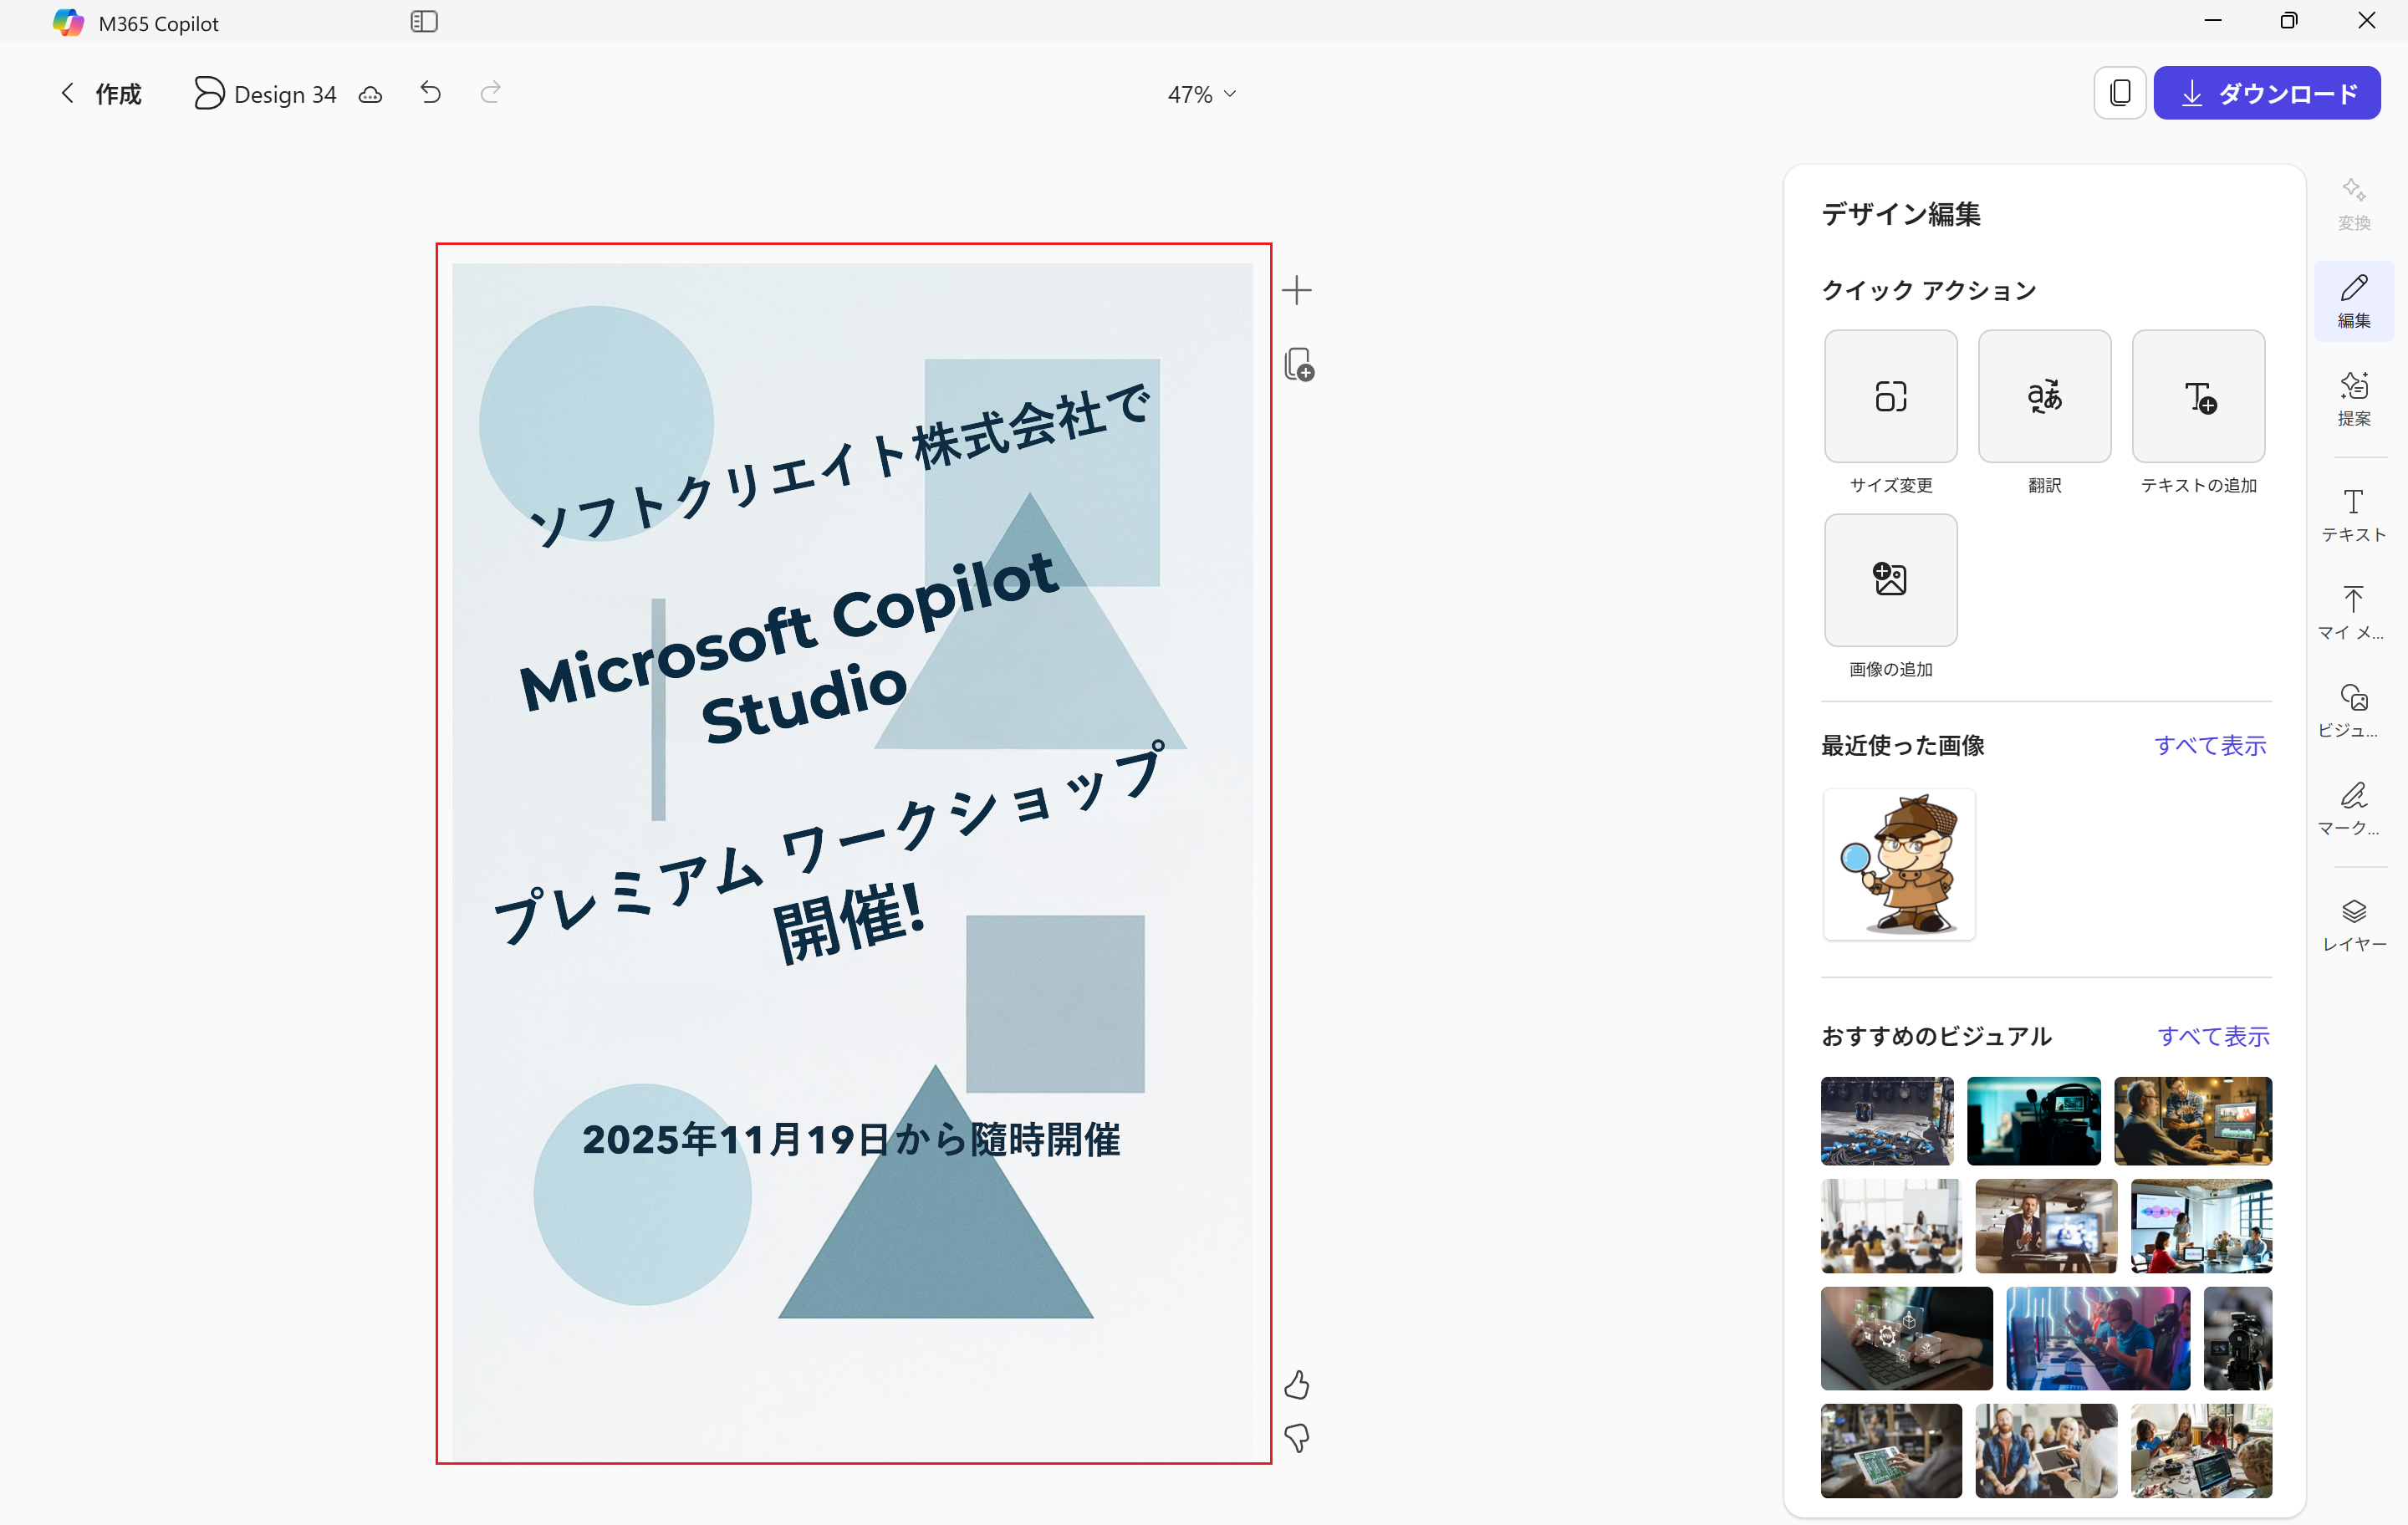Click the undo arrow icon
This screenshot has width=2408, height=1525.
[x=431, y=93]
